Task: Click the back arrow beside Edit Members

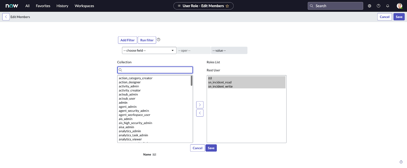Action: coord(6,17)
